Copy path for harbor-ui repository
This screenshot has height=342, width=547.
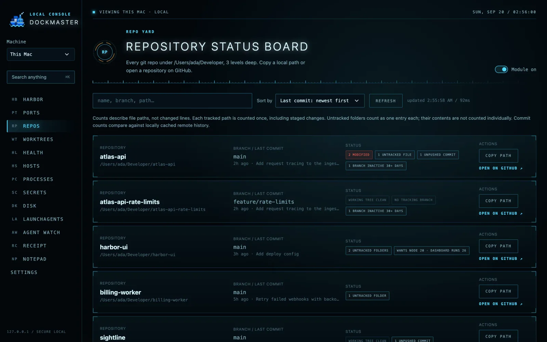click(x=498, y=246)
